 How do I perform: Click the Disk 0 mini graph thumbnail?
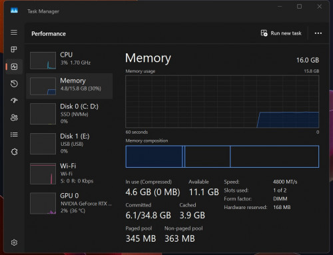(43, 114)
